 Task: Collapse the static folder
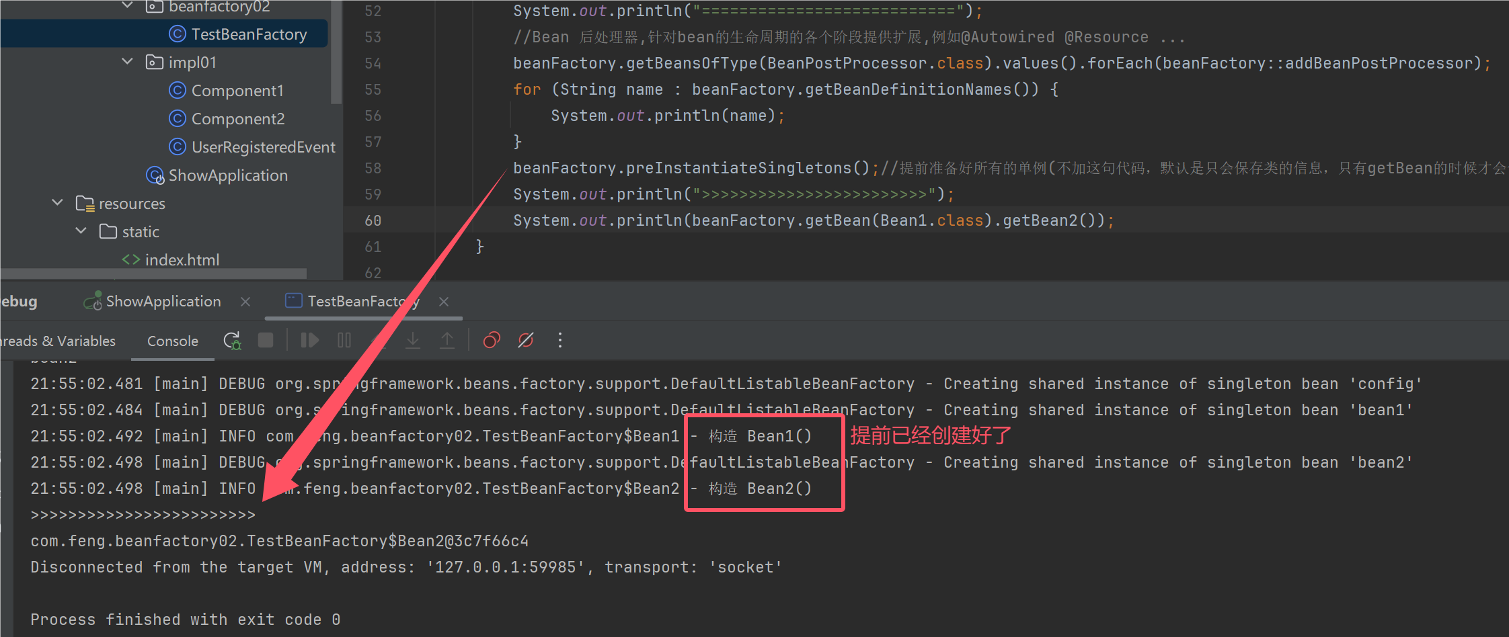(x=81, y=231)
